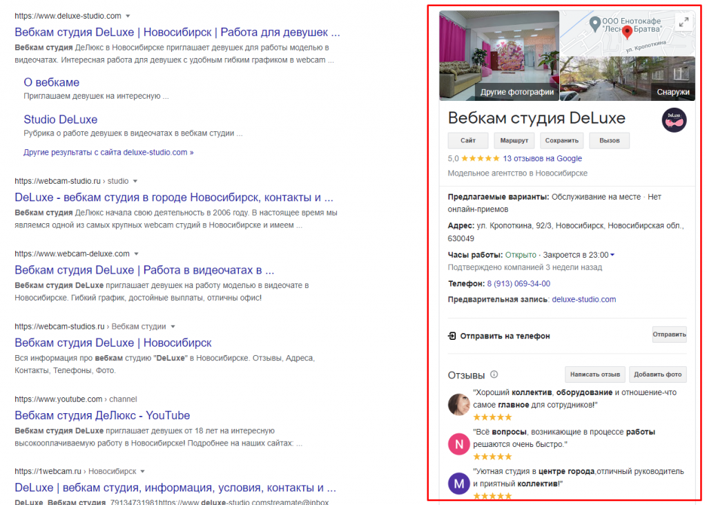Image resolution: width=707 pixels, height=505 pixels.
Task: Open the reviews info circle icon
Action: point(494,374)
